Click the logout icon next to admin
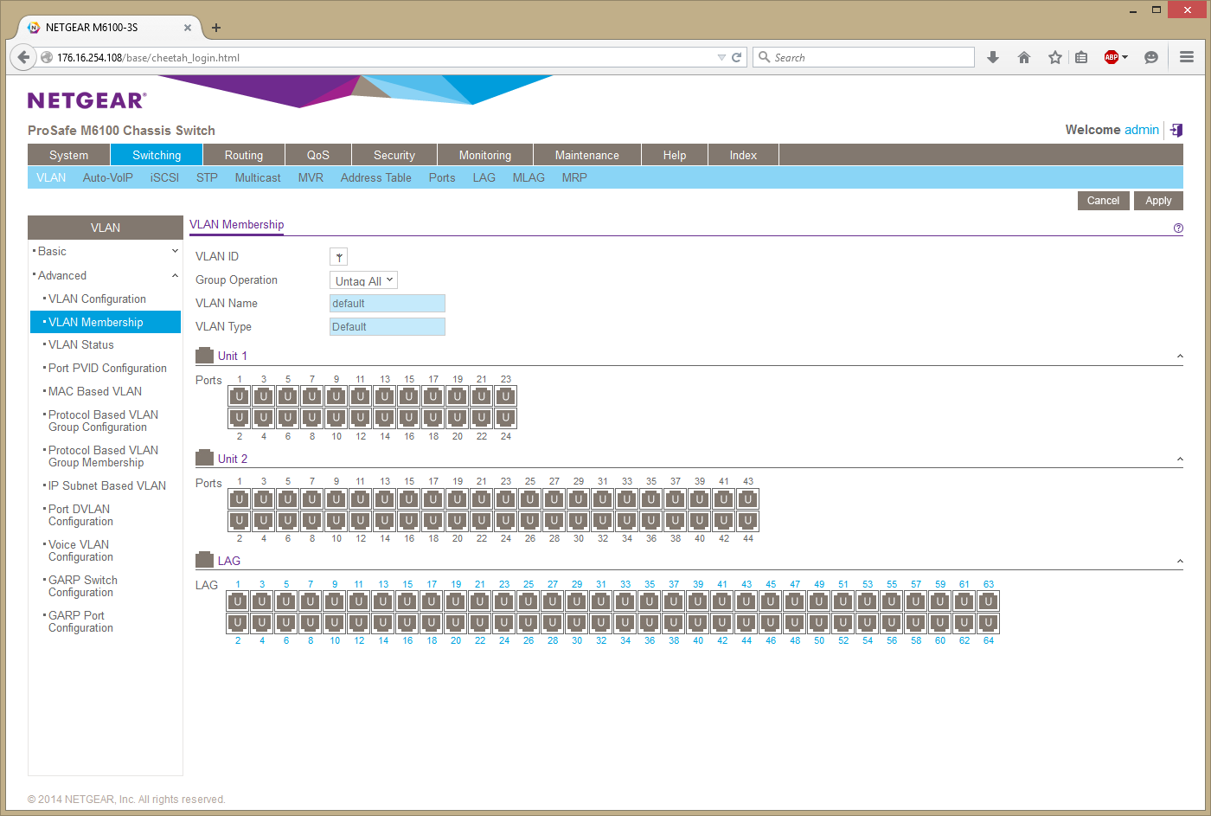The width and height of the screenshot is (1211, 816). (x=1176, y=130)
